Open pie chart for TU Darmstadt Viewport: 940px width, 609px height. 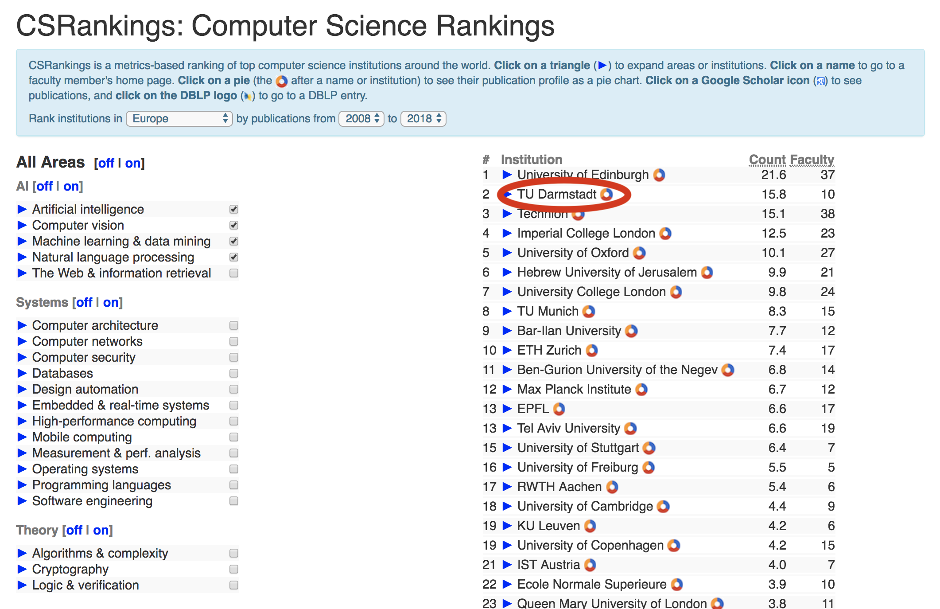pyautogui.click(x=607, y=194)
